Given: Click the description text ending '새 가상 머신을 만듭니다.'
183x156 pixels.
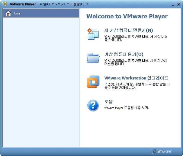Looking at the screenshot, I should [136, 38].
